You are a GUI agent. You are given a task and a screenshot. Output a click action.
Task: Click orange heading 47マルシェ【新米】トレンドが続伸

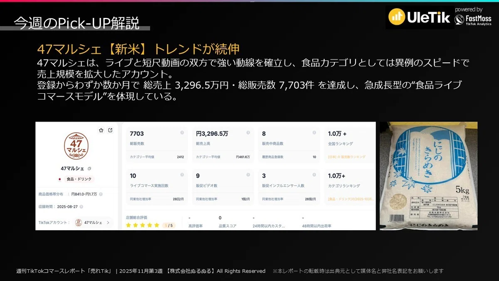pos(138,49)
